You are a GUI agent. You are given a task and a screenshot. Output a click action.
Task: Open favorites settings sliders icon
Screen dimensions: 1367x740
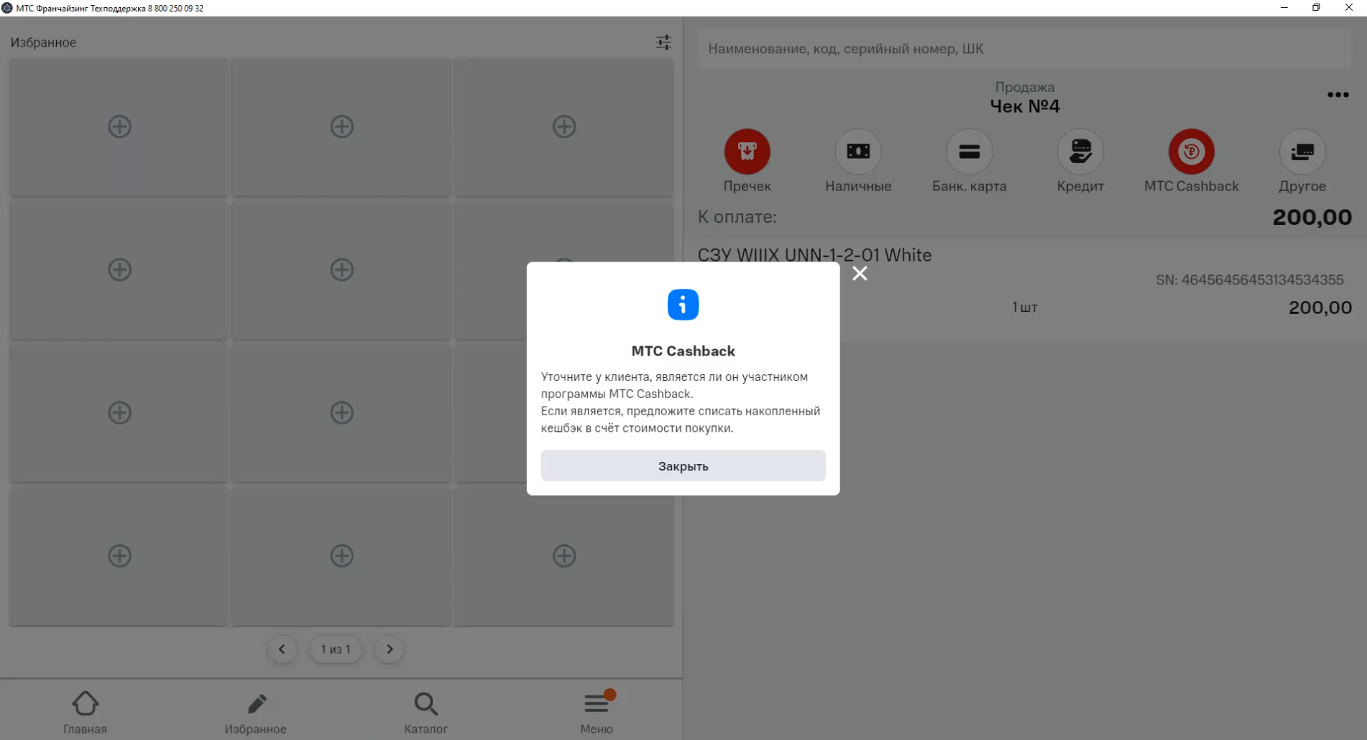[x=663, y=42]
